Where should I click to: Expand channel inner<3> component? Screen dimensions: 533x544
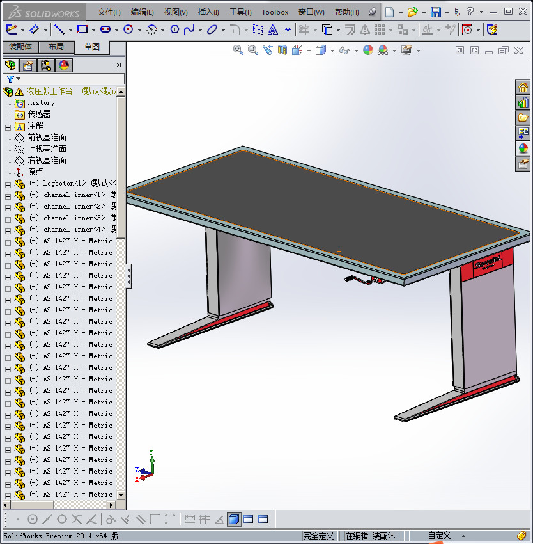coord(8,220)
